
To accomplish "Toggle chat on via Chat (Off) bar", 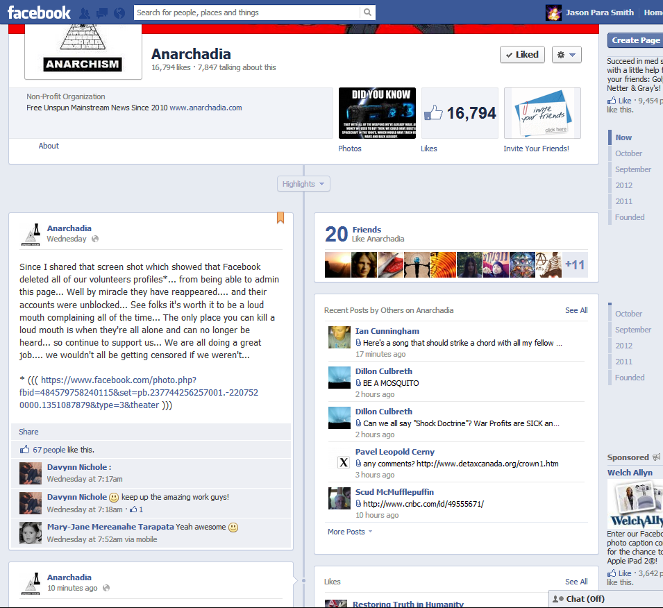I will 605,599.
